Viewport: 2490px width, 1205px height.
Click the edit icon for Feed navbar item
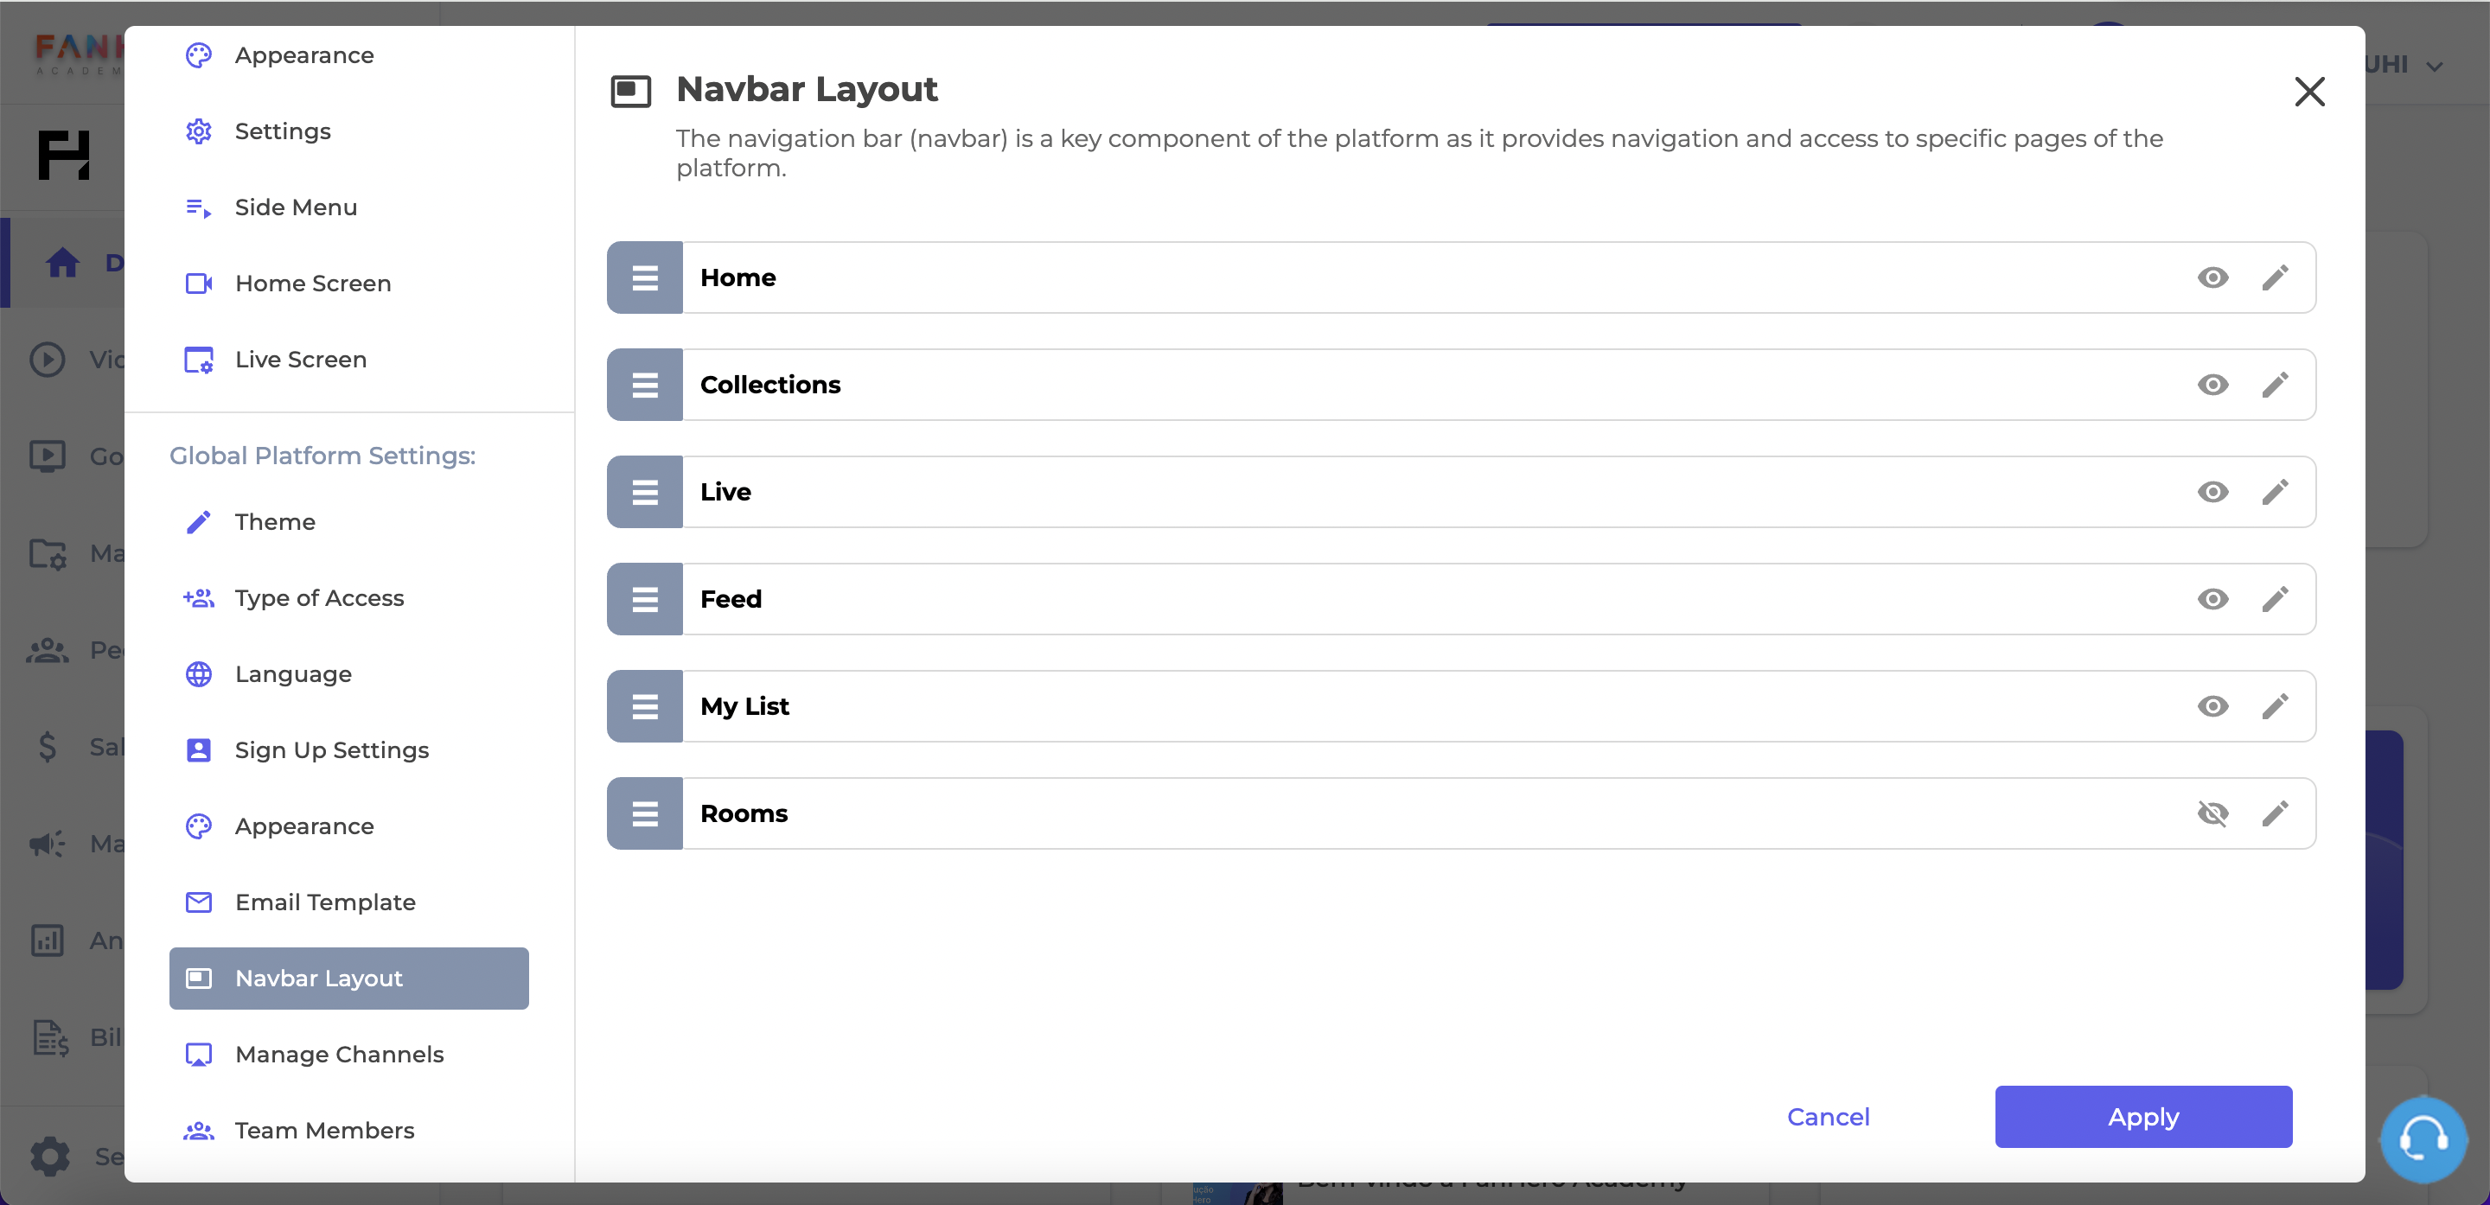click(x=2274, y=598)
